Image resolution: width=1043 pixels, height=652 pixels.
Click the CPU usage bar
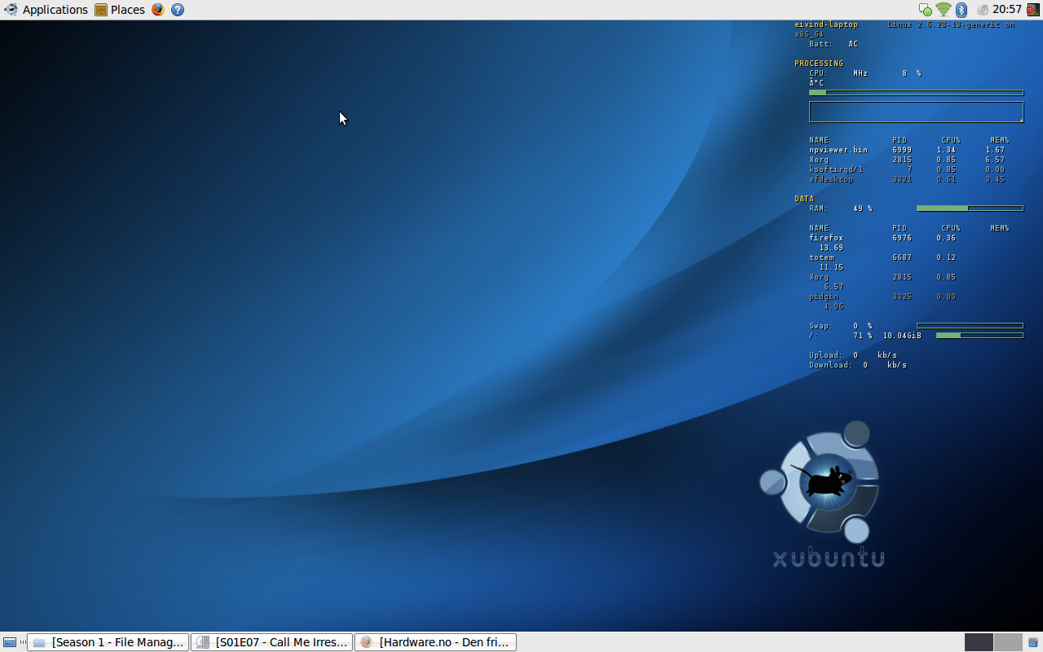(x=916, y=93)
